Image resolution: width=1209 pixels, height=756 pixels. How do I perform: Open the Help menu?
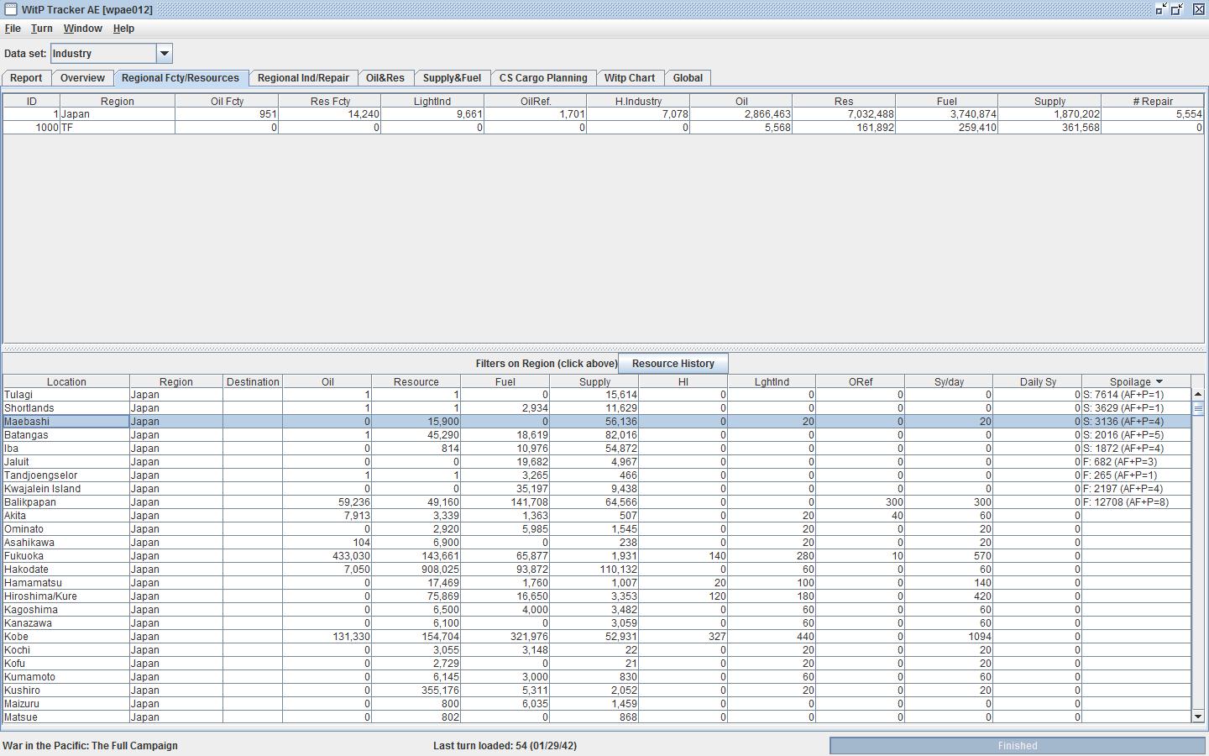pyautogui.click(x=123, y=29)
